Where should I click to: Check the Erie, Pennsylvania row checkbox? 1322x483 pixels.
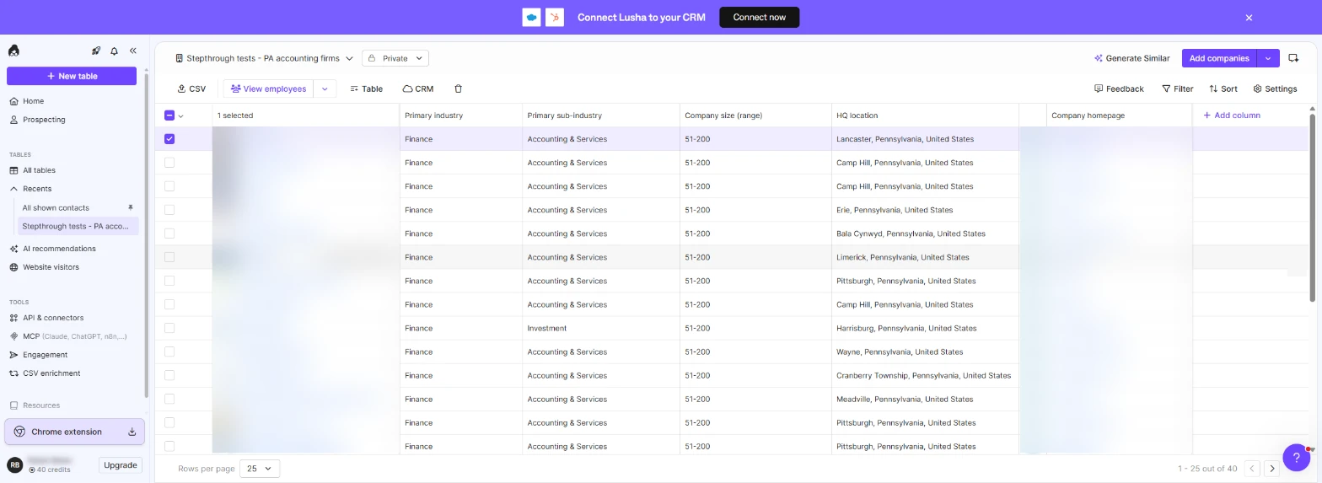click(x=169, y=210)
